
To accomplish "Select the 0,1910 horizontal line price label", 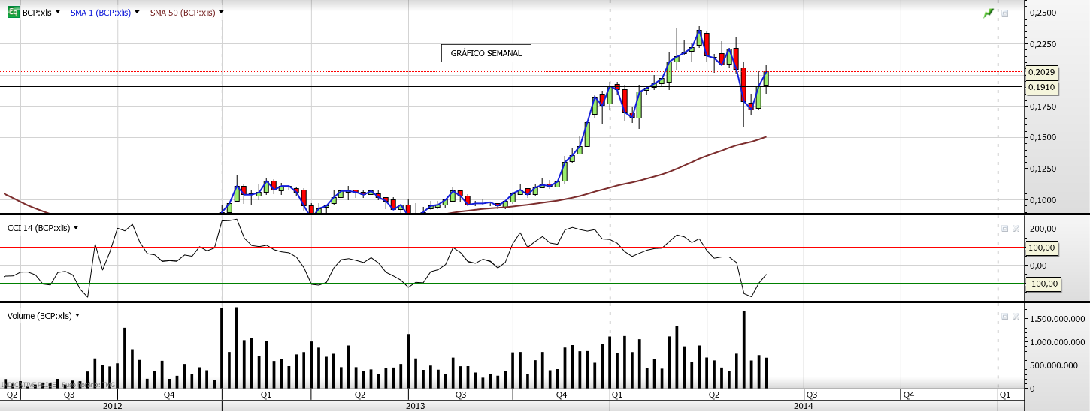I will [1041, 87].
